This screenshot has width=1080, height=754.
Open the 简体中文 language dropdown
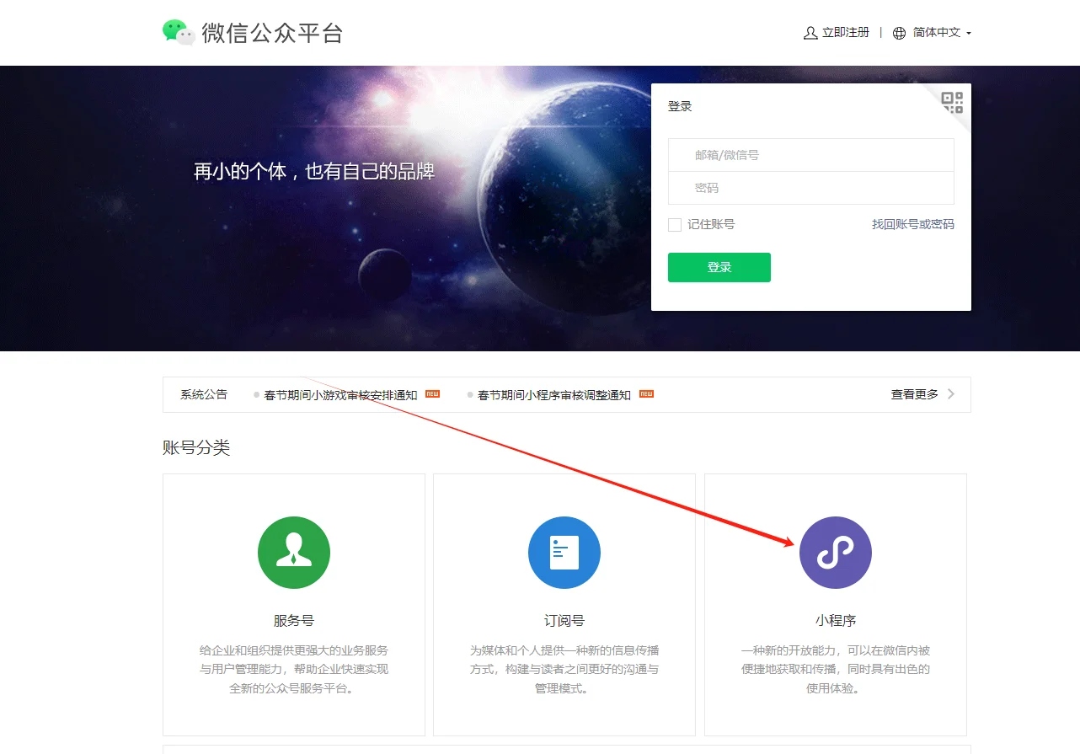(x=942, y=33)
